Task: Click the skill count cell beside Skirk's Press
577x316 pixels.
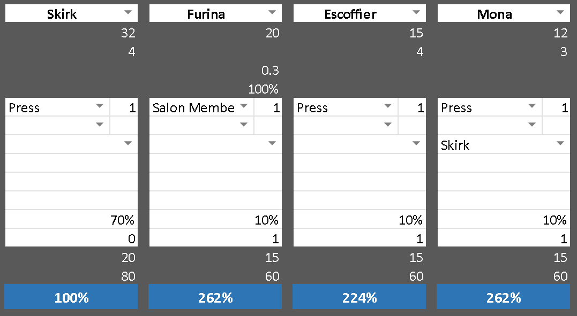Action: pyautogui.click(x=124, y=107)
